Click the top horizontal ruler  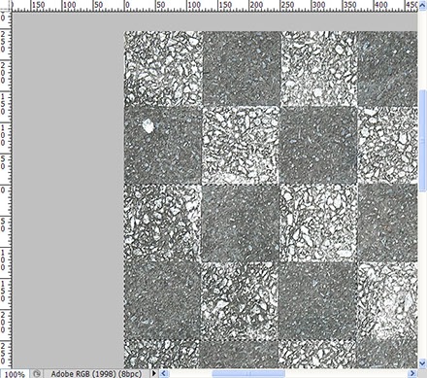click(214, 6)
